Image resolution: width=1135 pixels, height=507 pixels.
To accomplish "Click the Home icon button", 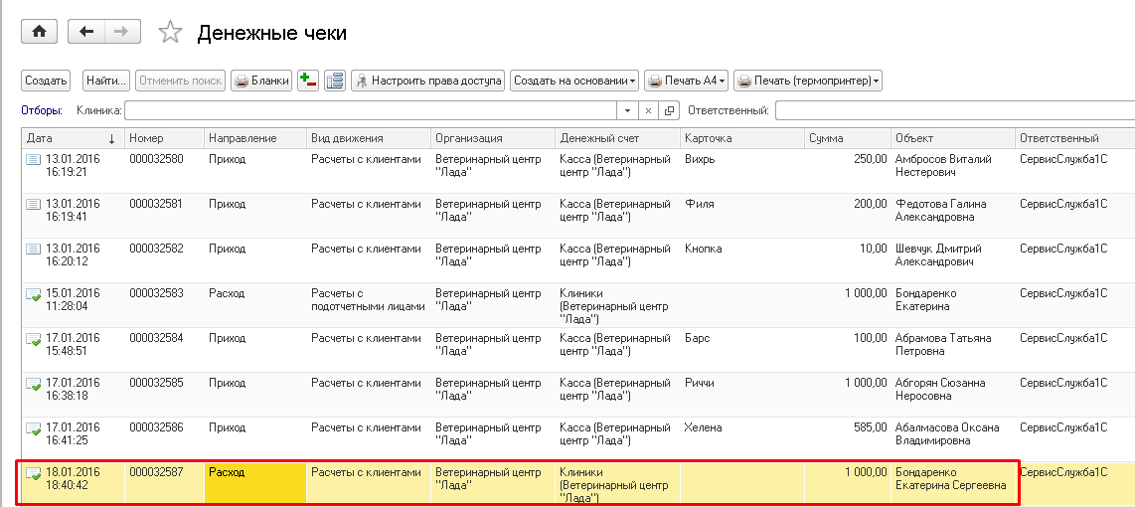I will (x=40, y=32).
